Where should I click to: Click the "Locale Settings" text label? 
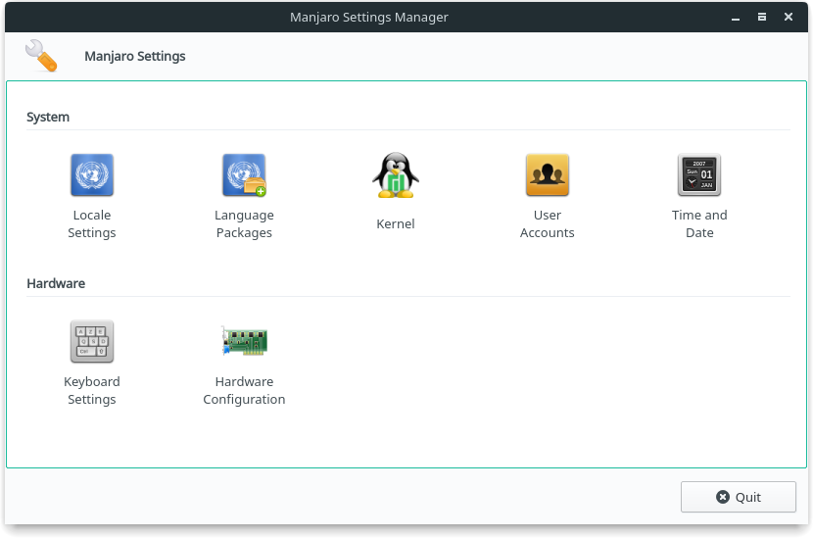tap(92, 224)
